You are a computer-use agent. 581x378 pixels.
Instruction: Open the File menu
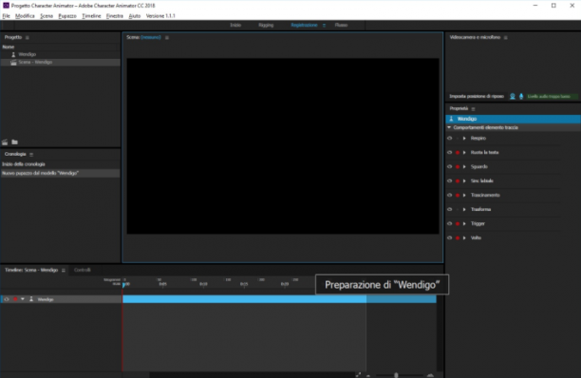[x=7, y=16]
